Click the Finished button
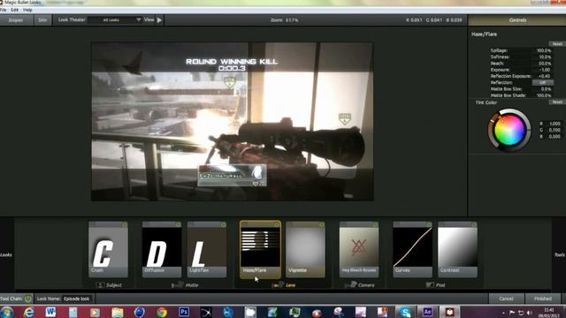Image resolution: width=566 pixels, height=318 pixels. (542, 299)
